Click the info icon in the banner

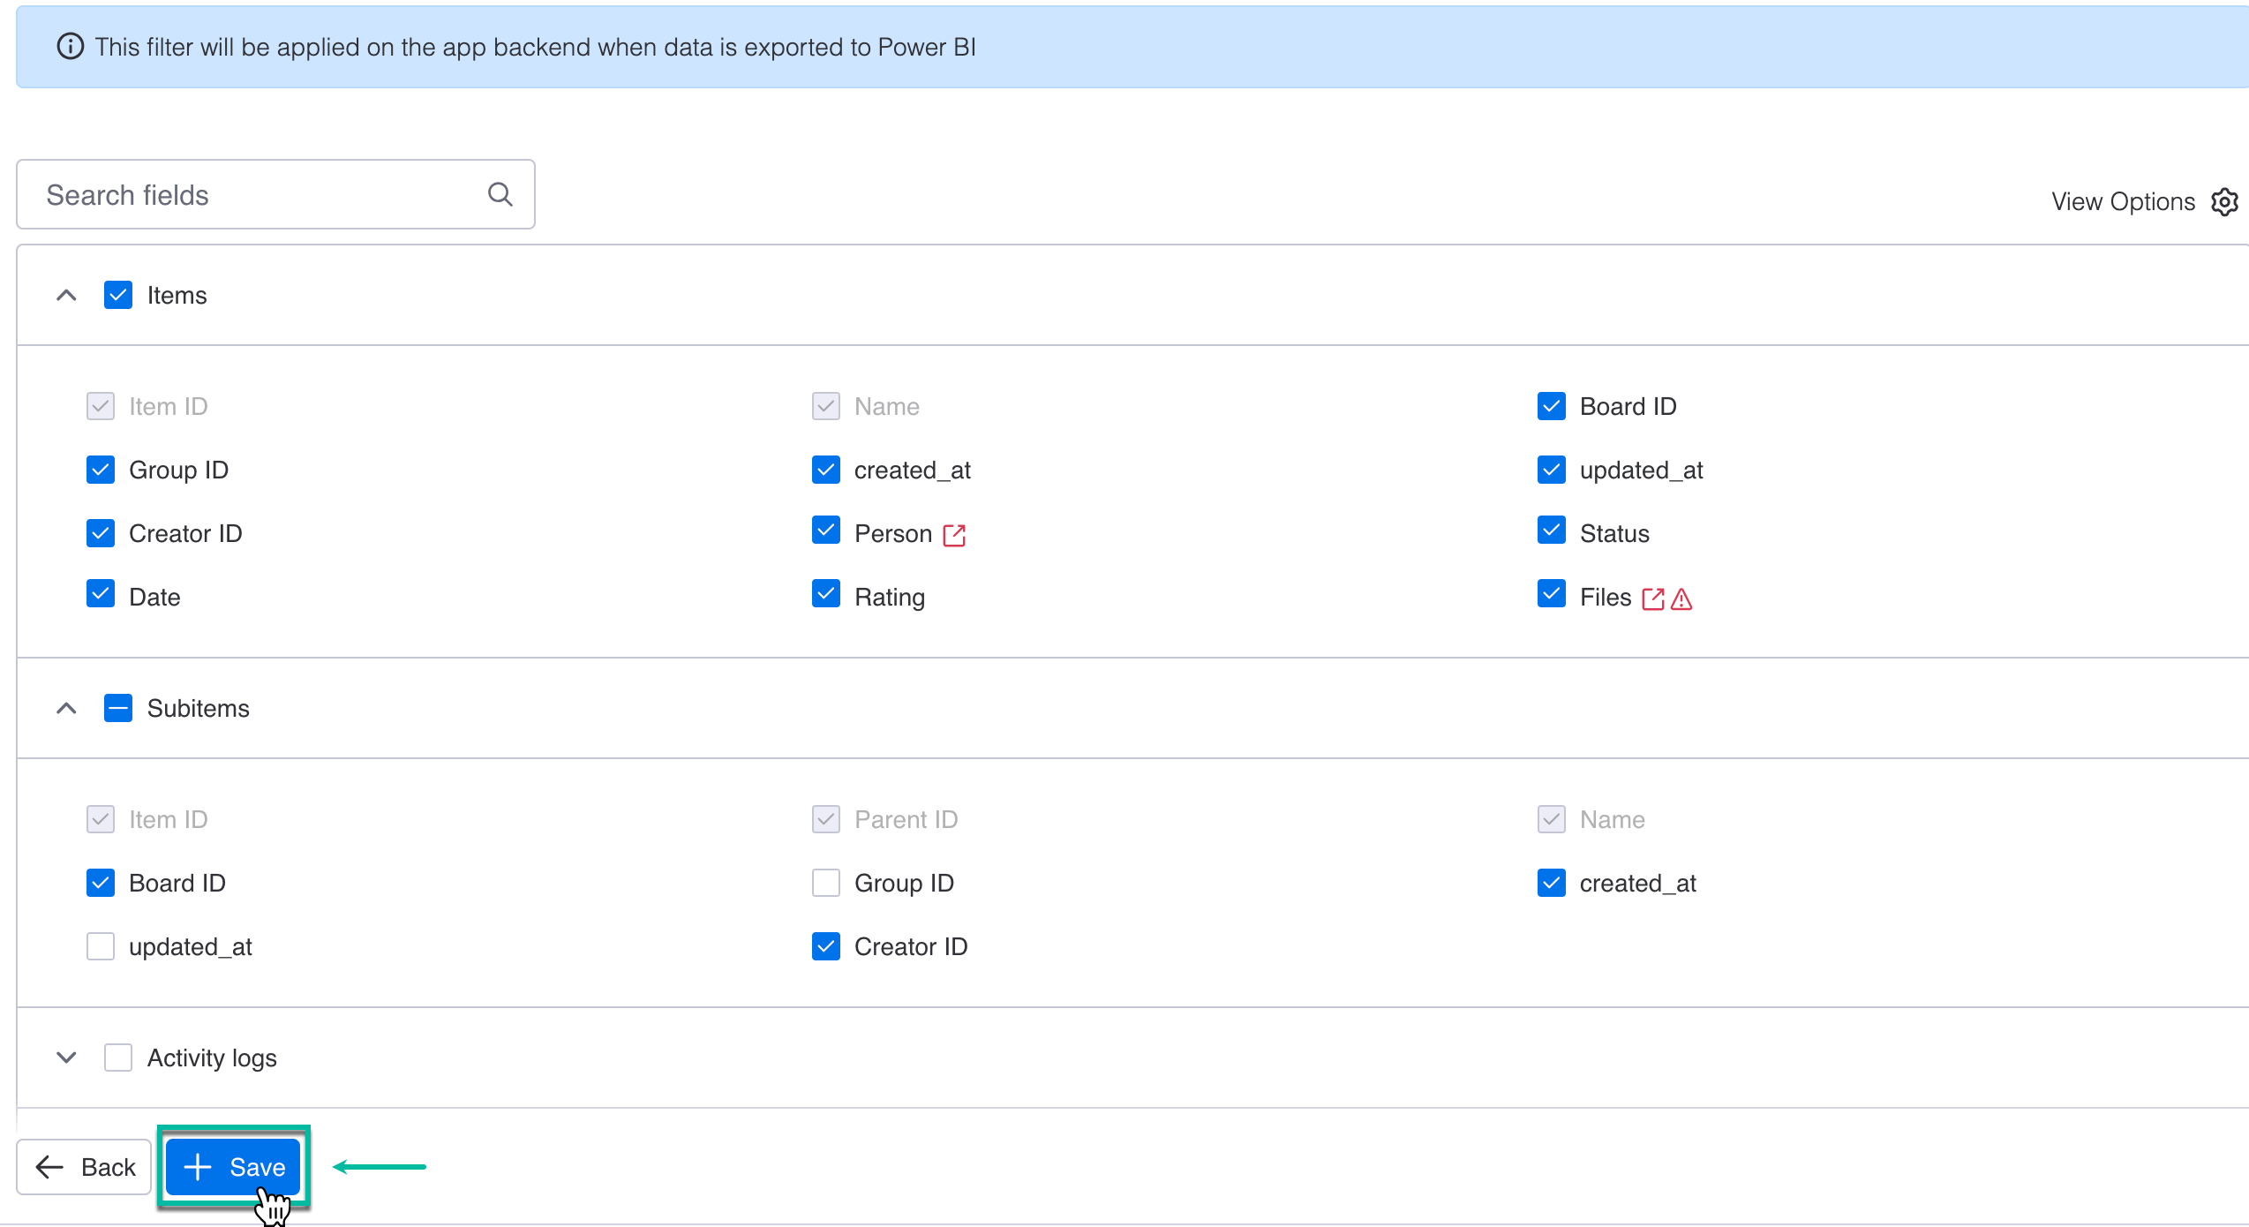click(71, 47)
